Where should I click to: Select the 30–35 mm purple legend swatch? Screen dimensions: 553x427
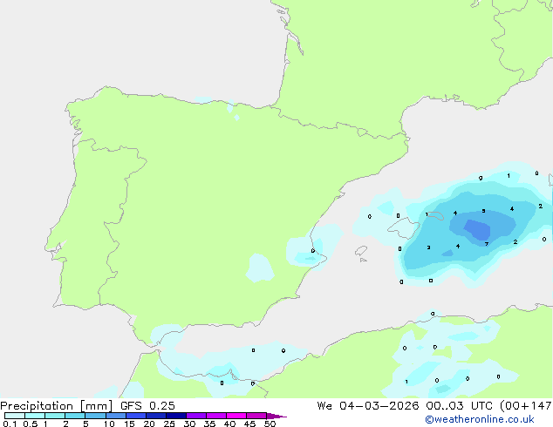click(x=196, y=416)
